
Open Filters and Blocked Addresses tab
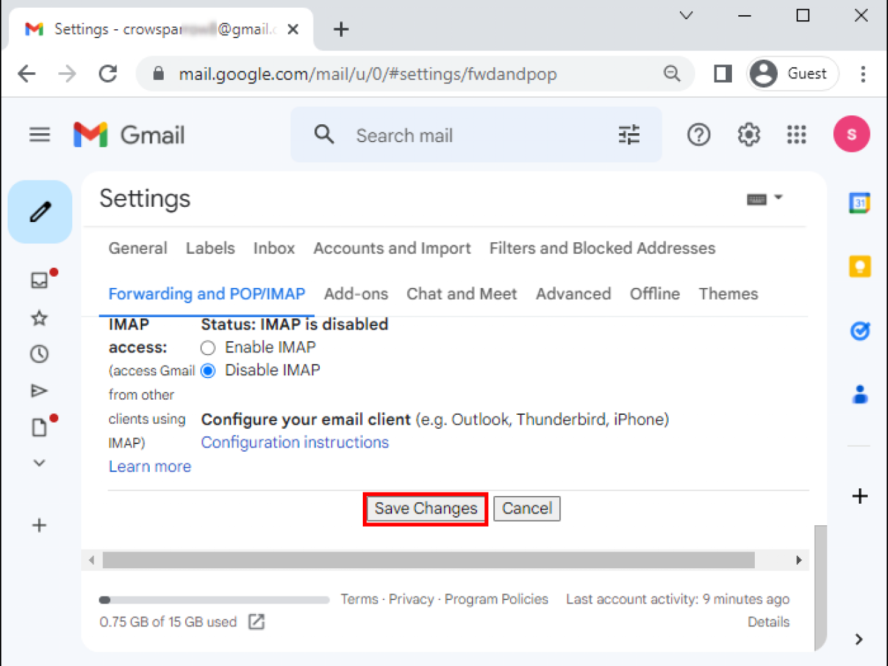tap(602, 248)
